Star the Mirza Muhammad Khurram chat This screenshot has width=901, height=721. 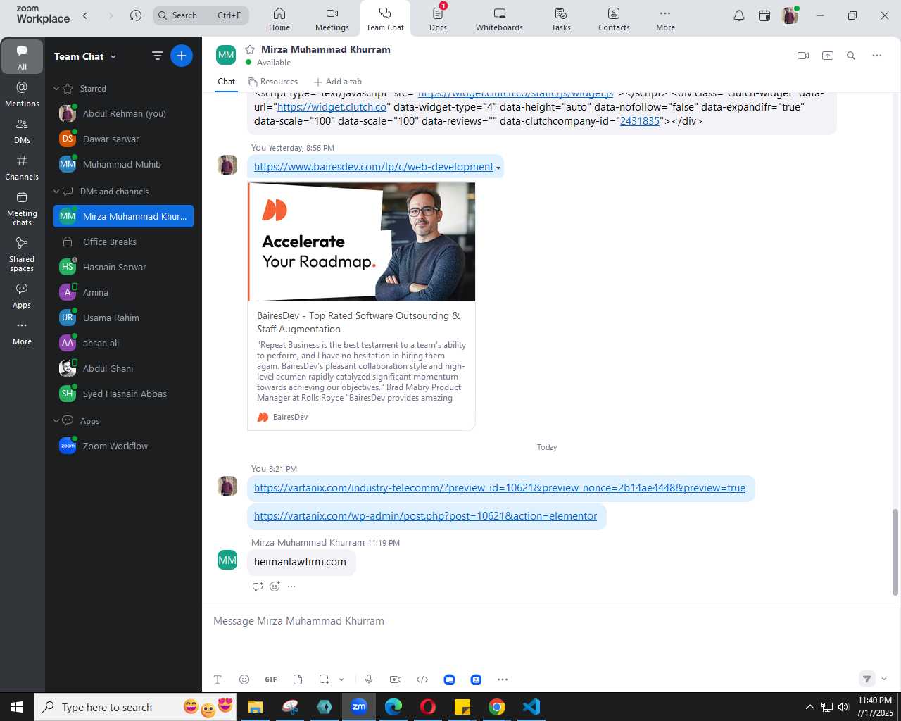click(250, 49)
